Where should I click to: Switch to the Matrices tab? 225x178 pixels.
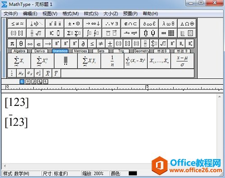coord(80,51)
